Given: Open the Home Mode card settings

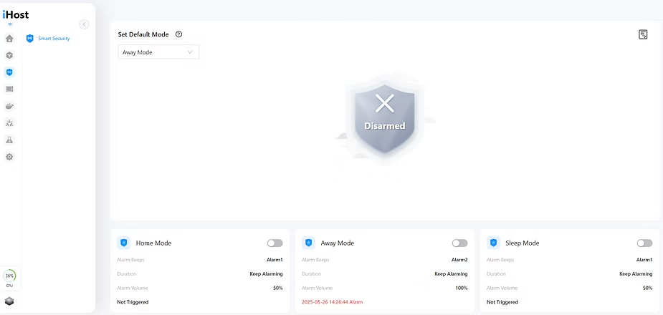Looking at the screenshot, I should pos(153,243).
